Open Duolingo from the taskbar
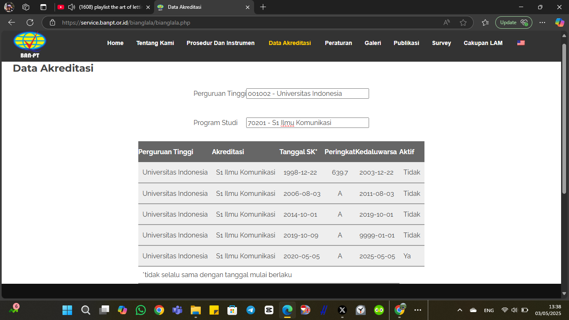 click(379, 310)
